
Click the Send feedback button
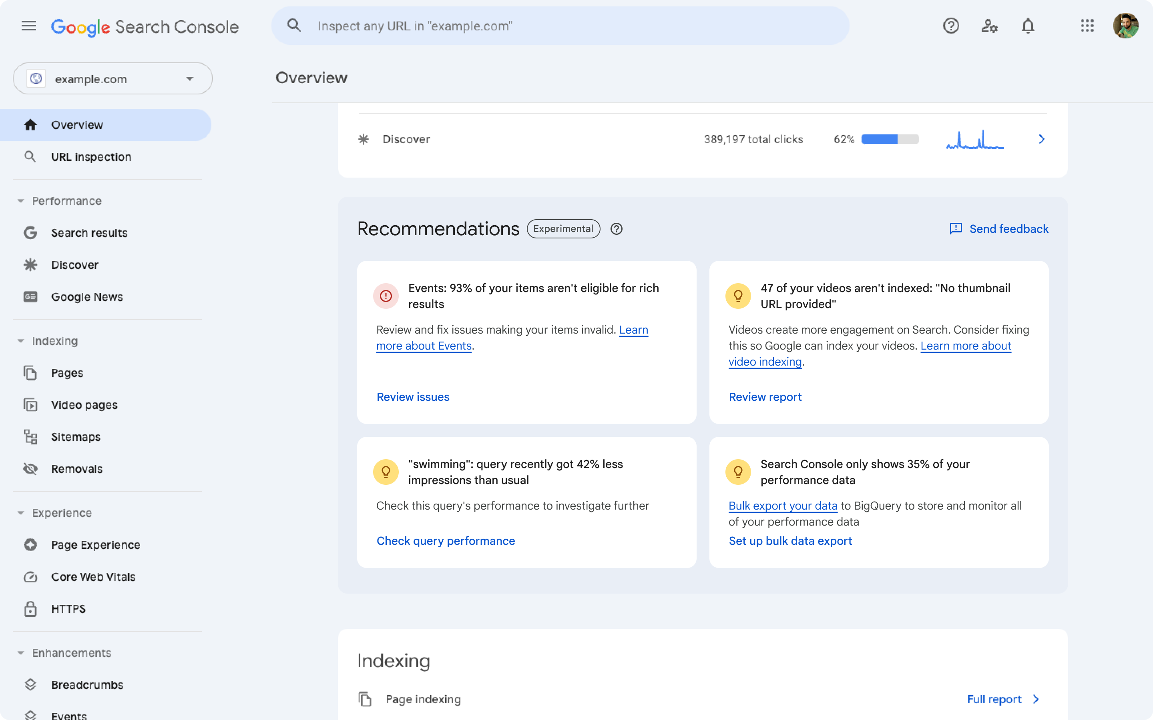[x=999, y=228]
